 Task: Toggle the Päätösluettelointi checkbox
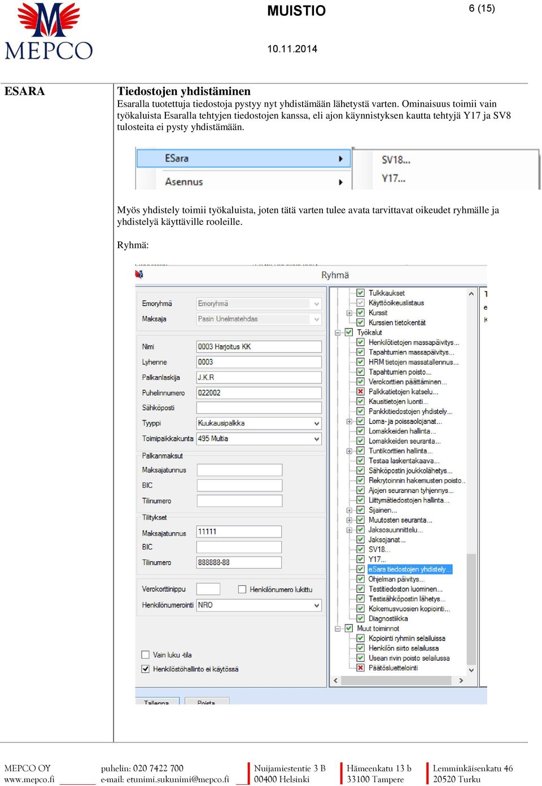click(360, 668)
